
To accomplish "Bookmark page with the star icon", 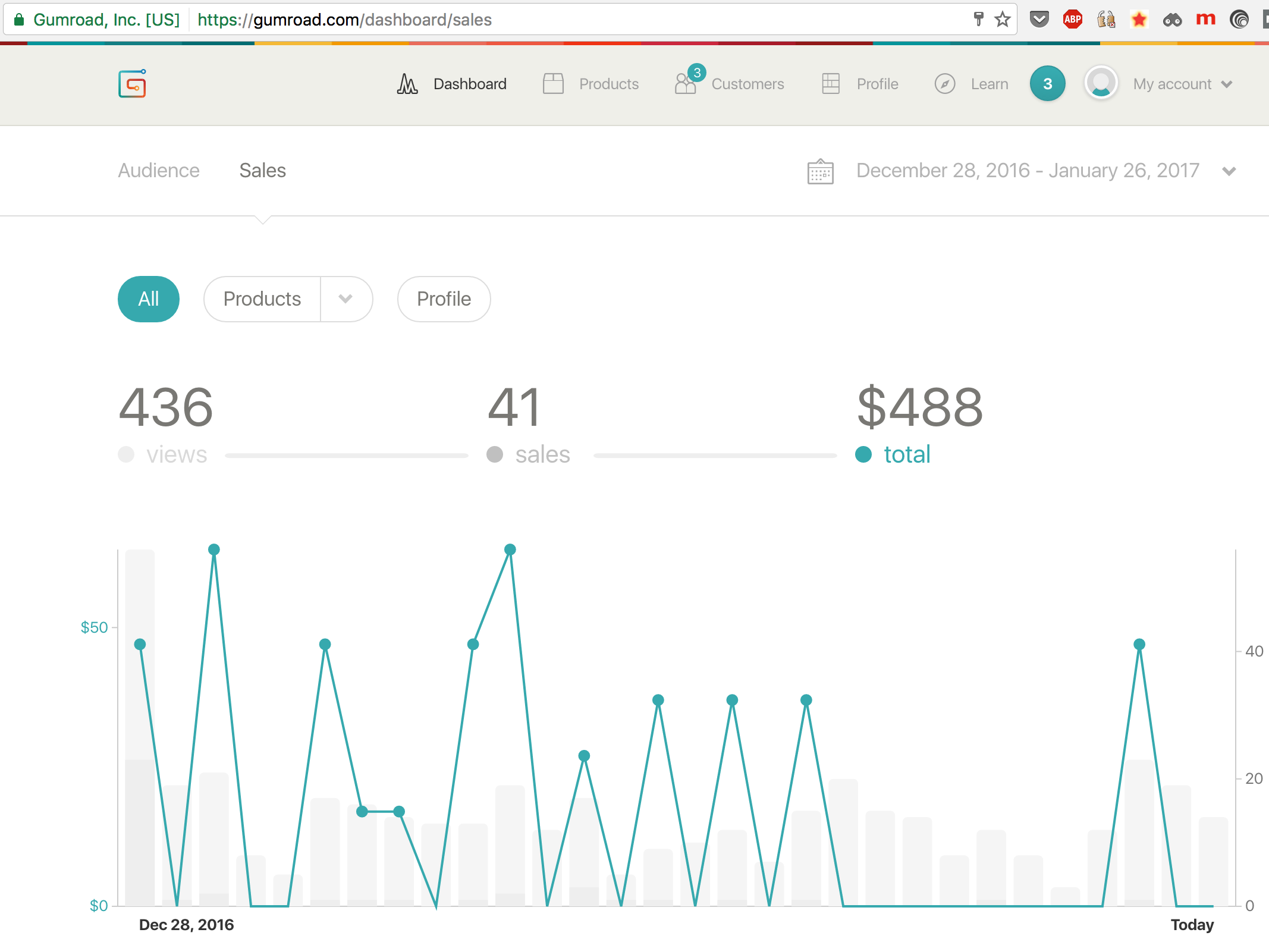I will click(1003, 20).
